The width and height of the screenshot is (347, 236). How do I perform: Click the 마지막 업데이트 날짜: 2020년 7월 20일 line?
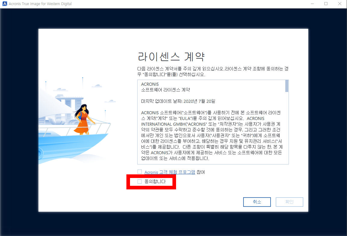click(178, 101)
